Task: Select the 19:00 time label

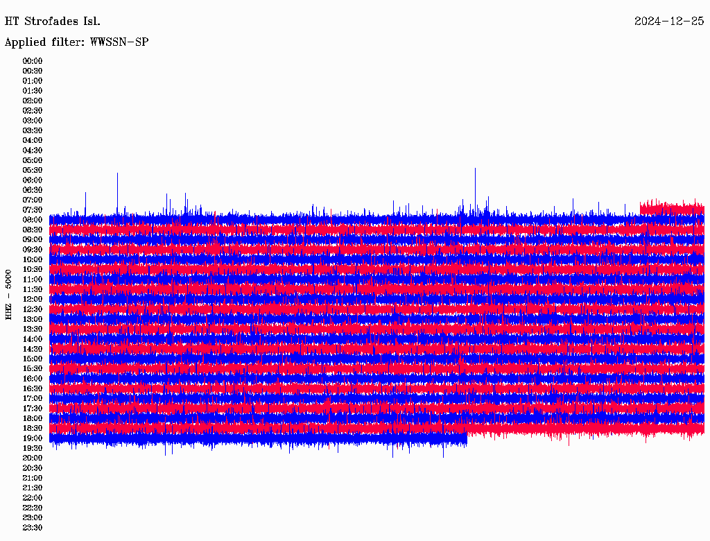Action: tap(33, 438)
